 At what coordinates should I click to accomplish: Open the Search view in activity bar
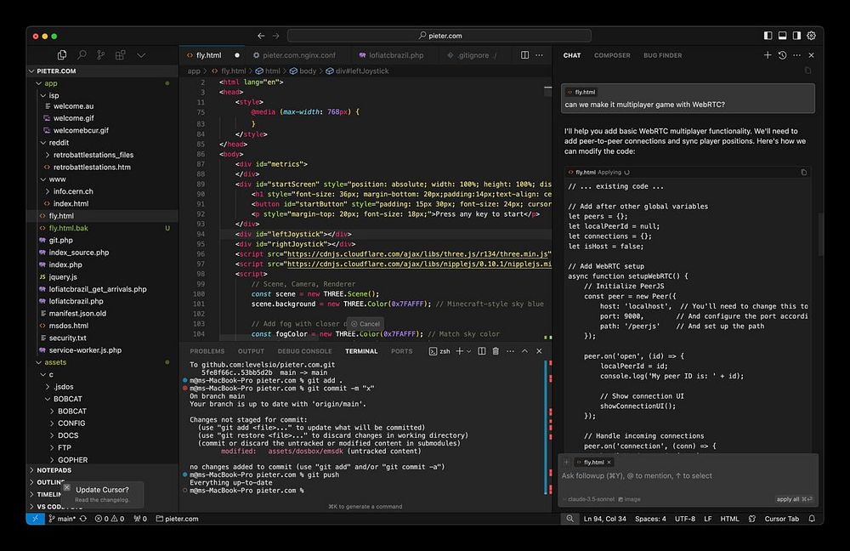tap(82, 55)
